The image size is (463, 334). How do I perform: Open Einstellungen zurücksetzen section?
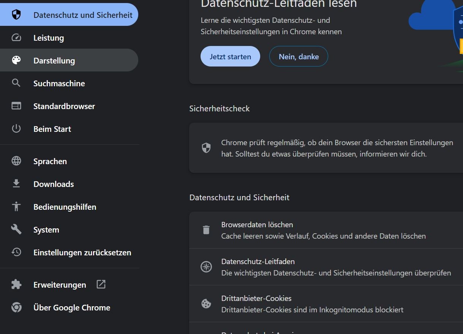point(69,252)
